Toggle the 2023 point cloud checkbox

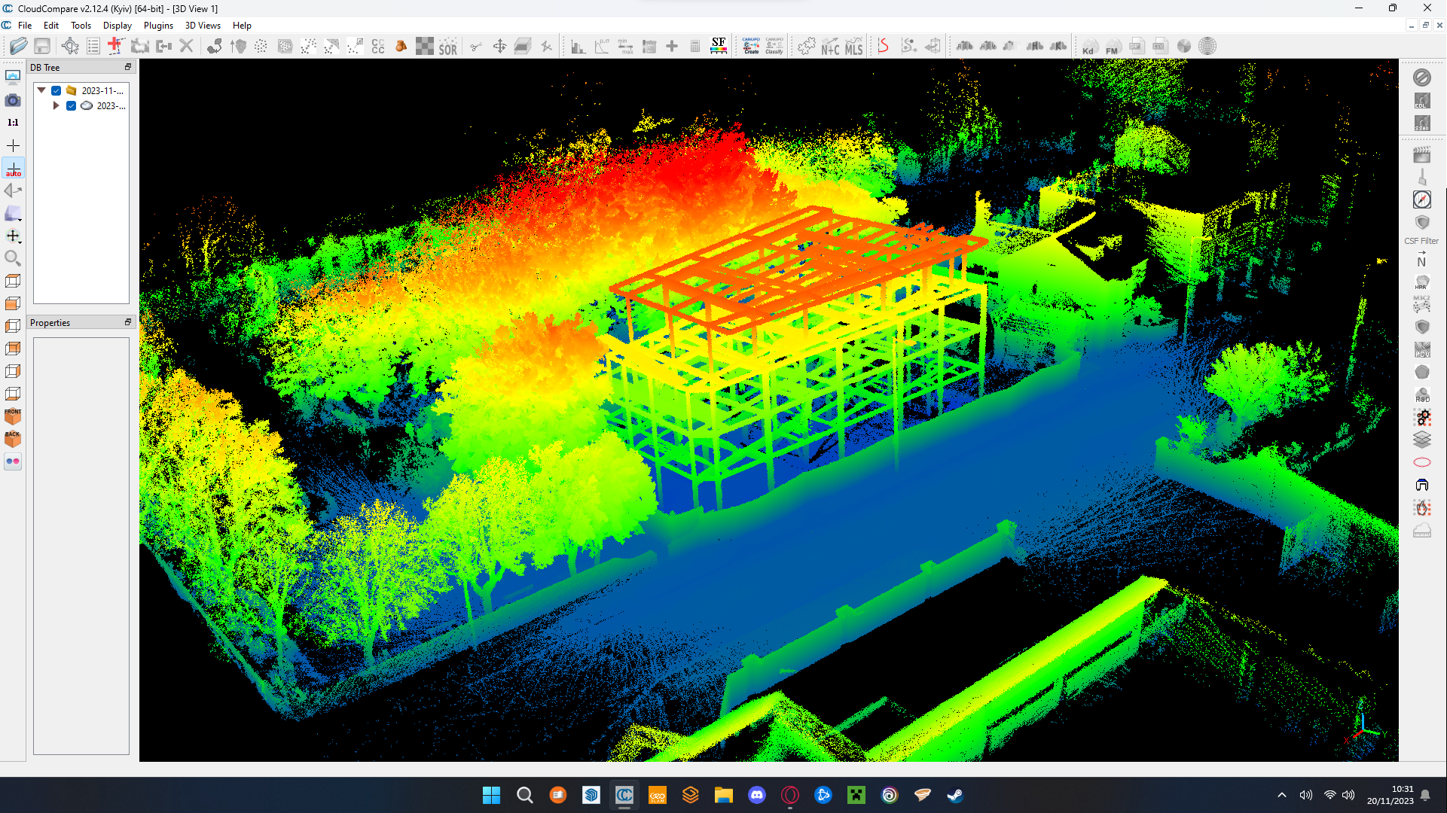71,105
